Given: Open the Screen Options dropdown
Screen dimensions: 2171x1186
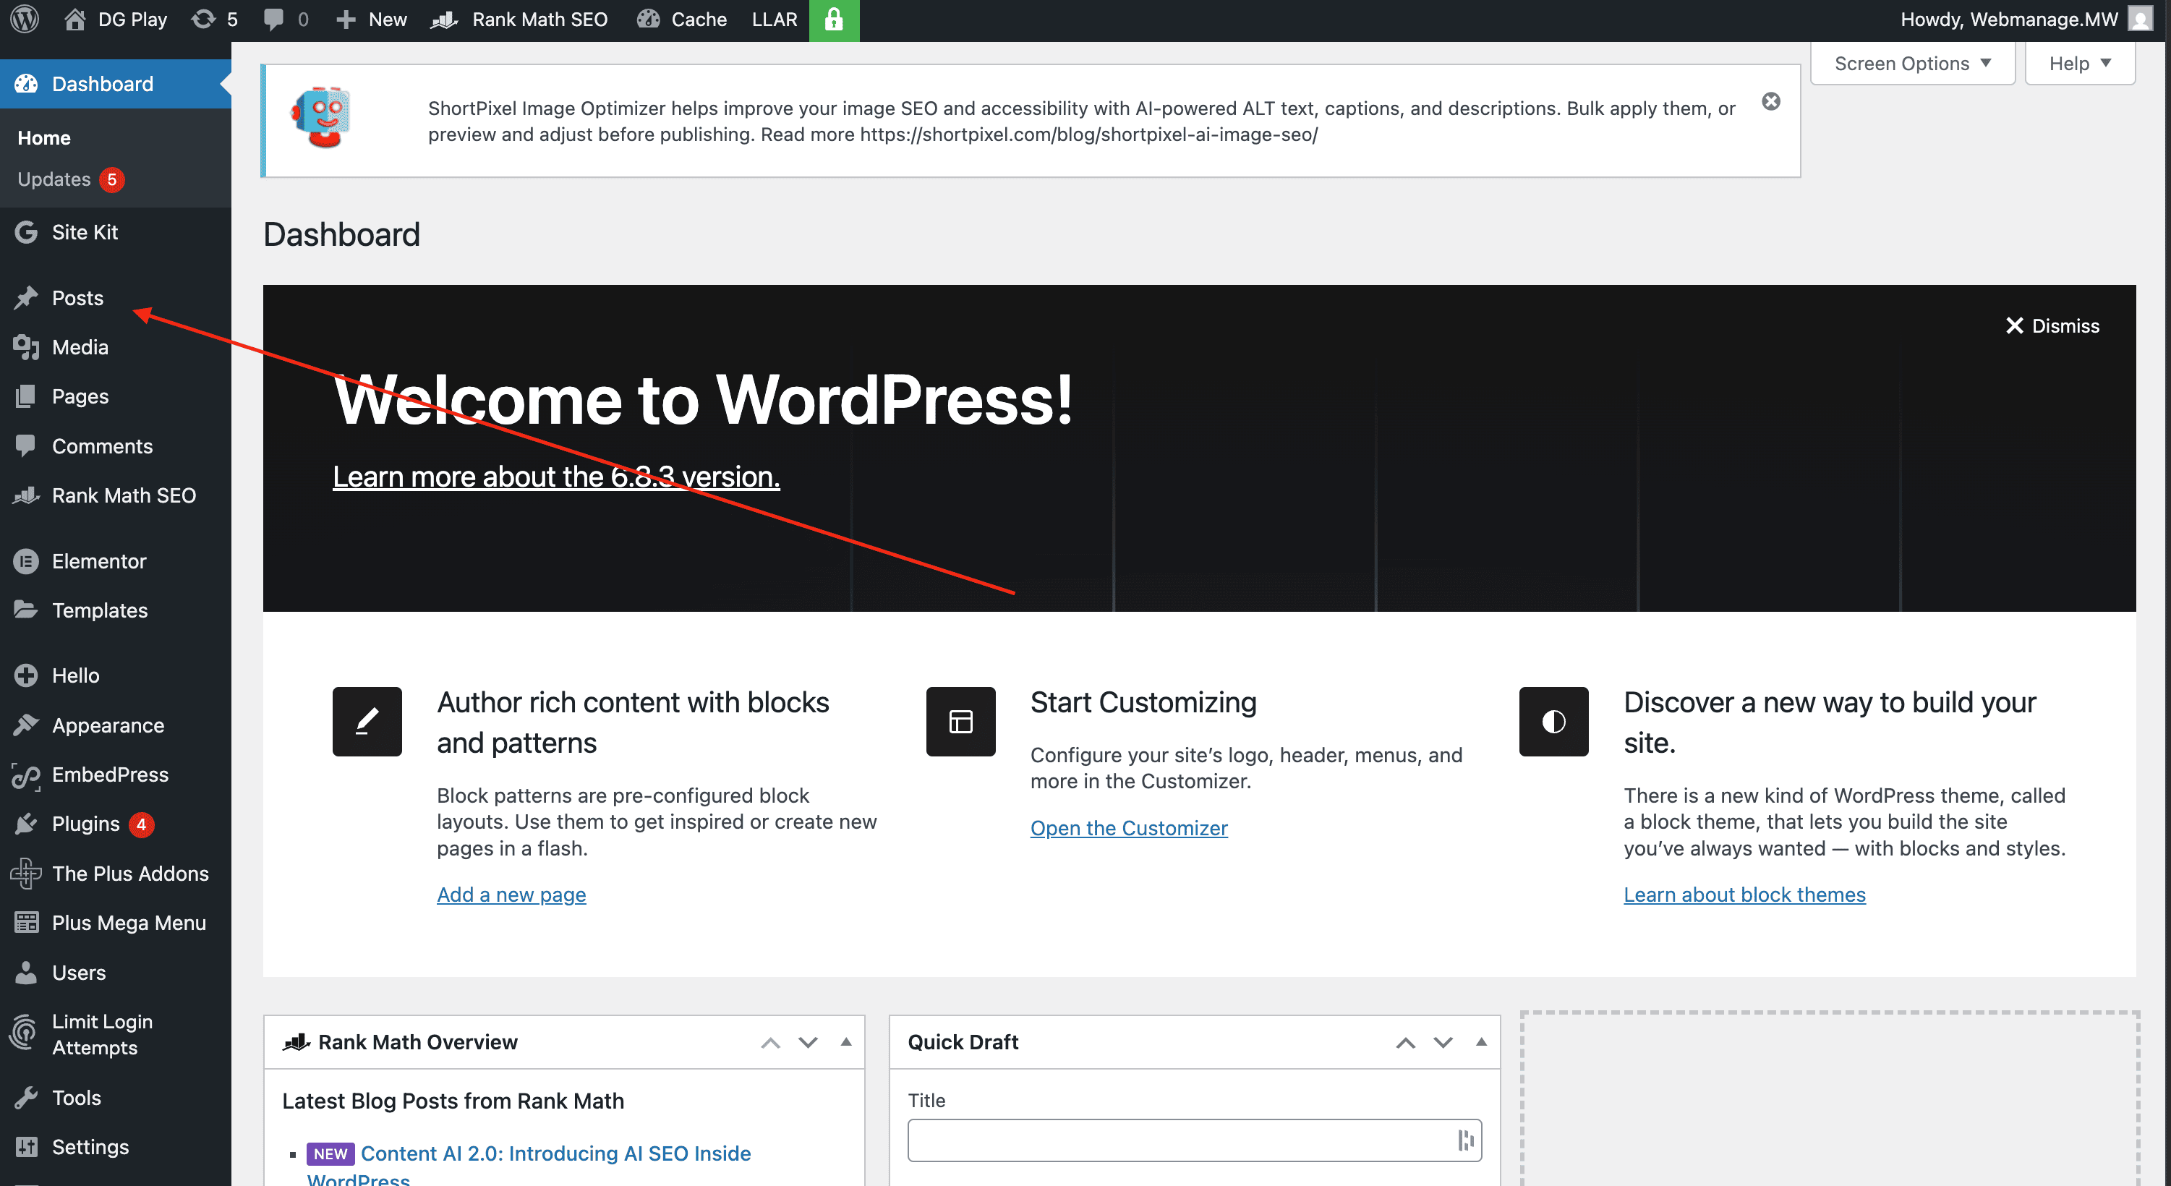Looking at the screenshot, I should 1911,62.
